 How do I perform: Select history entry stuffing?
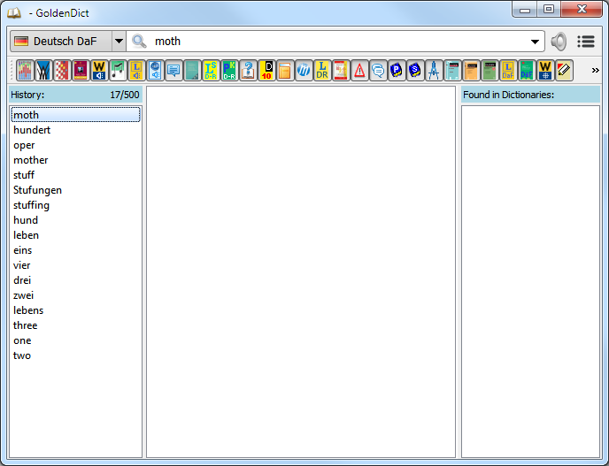pos(76,205)
